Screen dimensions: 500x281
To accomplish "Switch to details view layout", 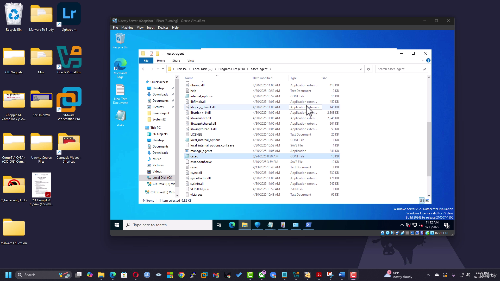I will click(x=422, y=200).
